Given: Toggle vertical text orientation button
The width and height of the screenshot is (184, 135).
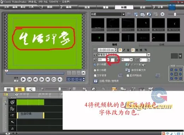Looking at the screenshot, I should (x=146, y=50).
